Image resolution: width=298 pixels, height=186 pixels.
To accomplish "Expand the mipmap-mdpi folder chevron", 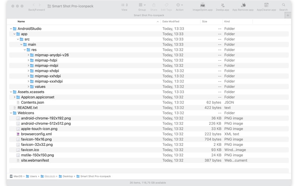I will [28, 66].
